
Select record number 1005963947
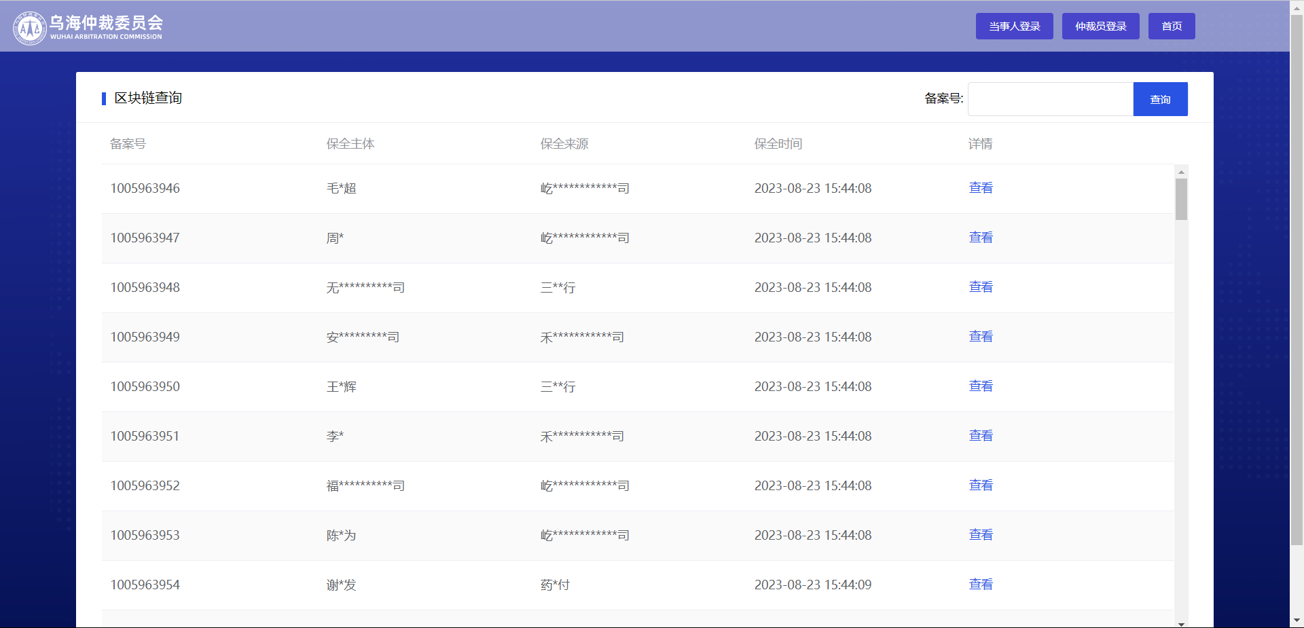[145, 238]
